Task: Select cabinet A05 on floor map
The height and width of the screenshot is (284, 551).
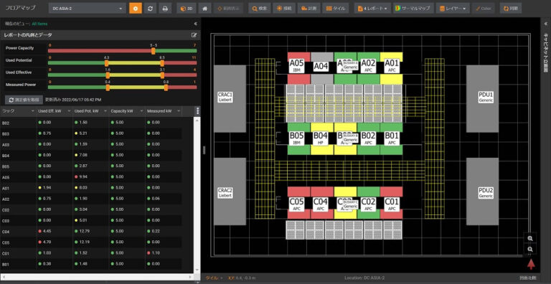Action: [x=296, y=66]
